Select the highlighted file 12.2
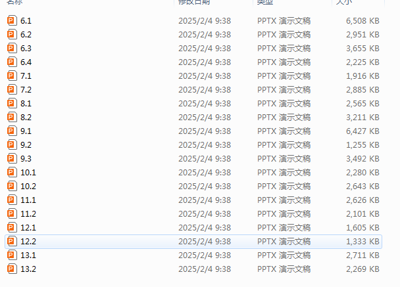The height and width of the screenshot is (287, 400). point(193,242)
